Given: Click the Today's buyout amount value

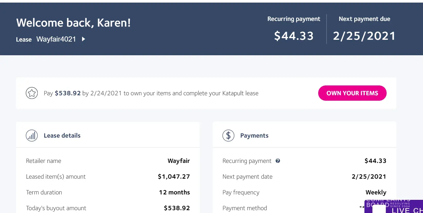Looking at the screenshot, I should (x=177, y=208).
